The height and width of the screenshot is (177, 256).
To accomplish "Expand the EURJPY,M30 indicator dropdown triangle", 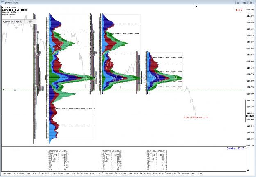I will point(3,7).
